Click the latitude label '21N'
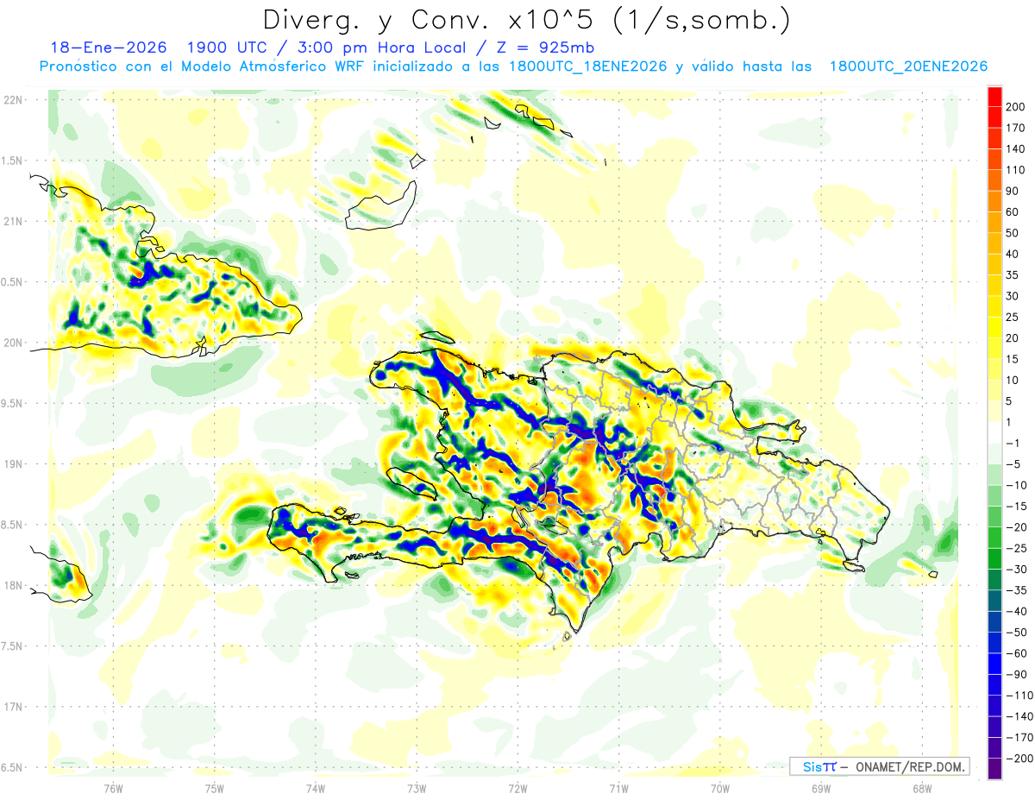 coord(12,221)
